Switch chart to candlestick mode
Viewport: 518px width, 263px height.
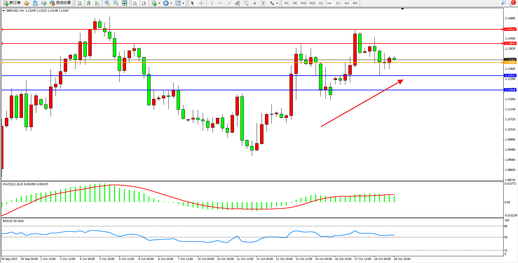89,3
